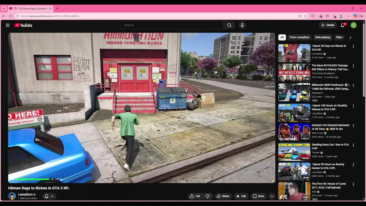Image resolution: width=366 pixels, height=206 pixels.
Task: Open the split screen icon in address bar
Action: tap(300, 16)
